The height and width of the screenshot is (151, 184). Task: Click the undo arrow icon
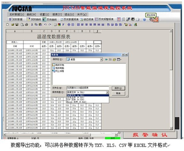45,25
